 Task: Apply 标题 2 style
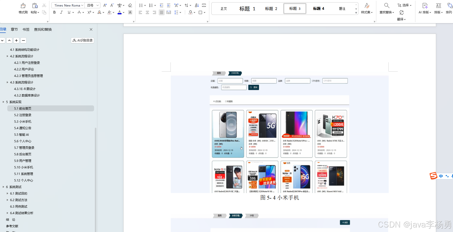coord(271,9)
